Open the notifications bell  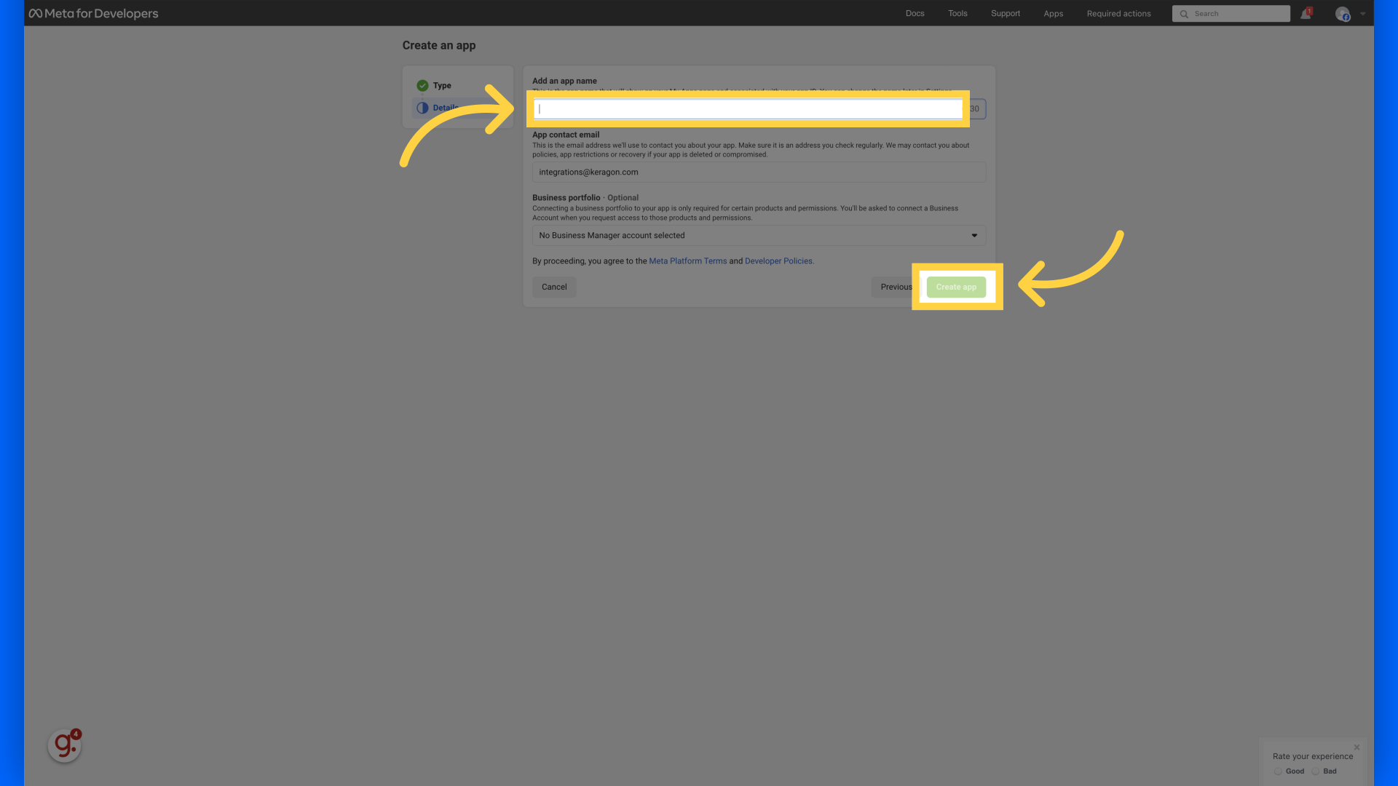pos(1306,14)
